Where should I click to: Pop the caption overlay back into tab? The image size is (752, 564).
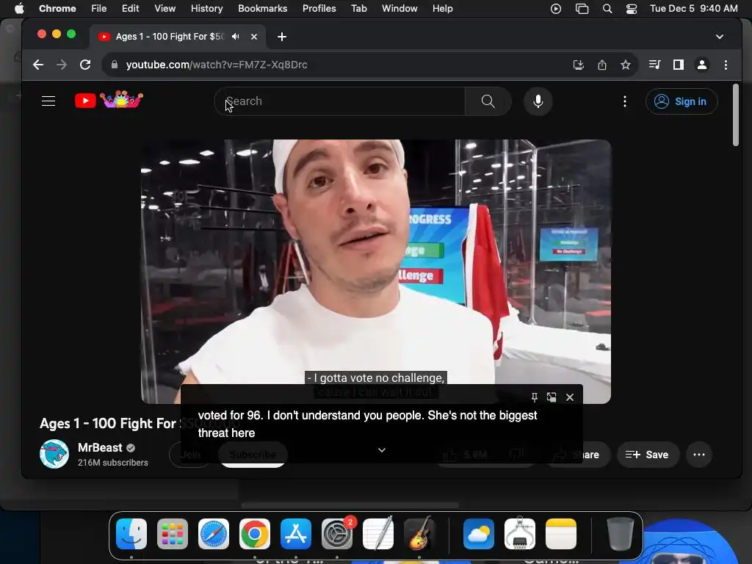coord(552,397)
